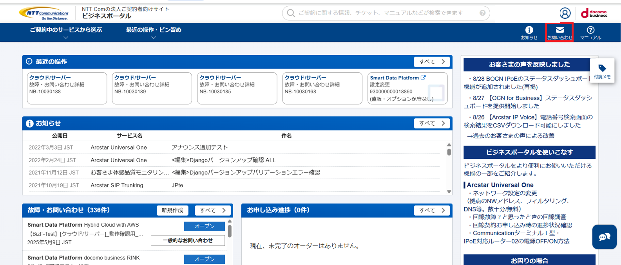Open recent operation card NB-10030189

point(152,88)
